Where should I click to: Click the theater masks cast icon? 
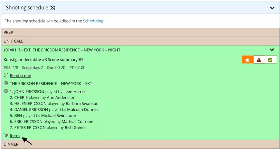point(6,91)
